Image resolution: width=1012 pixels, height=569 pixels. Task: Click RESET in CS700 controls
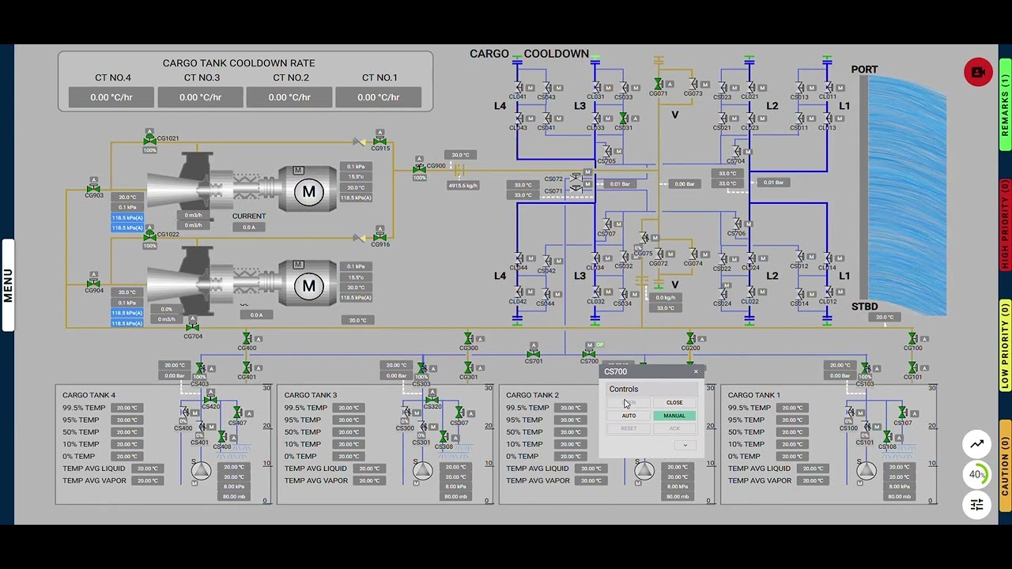pyautogui.click(x=629, y=428)
